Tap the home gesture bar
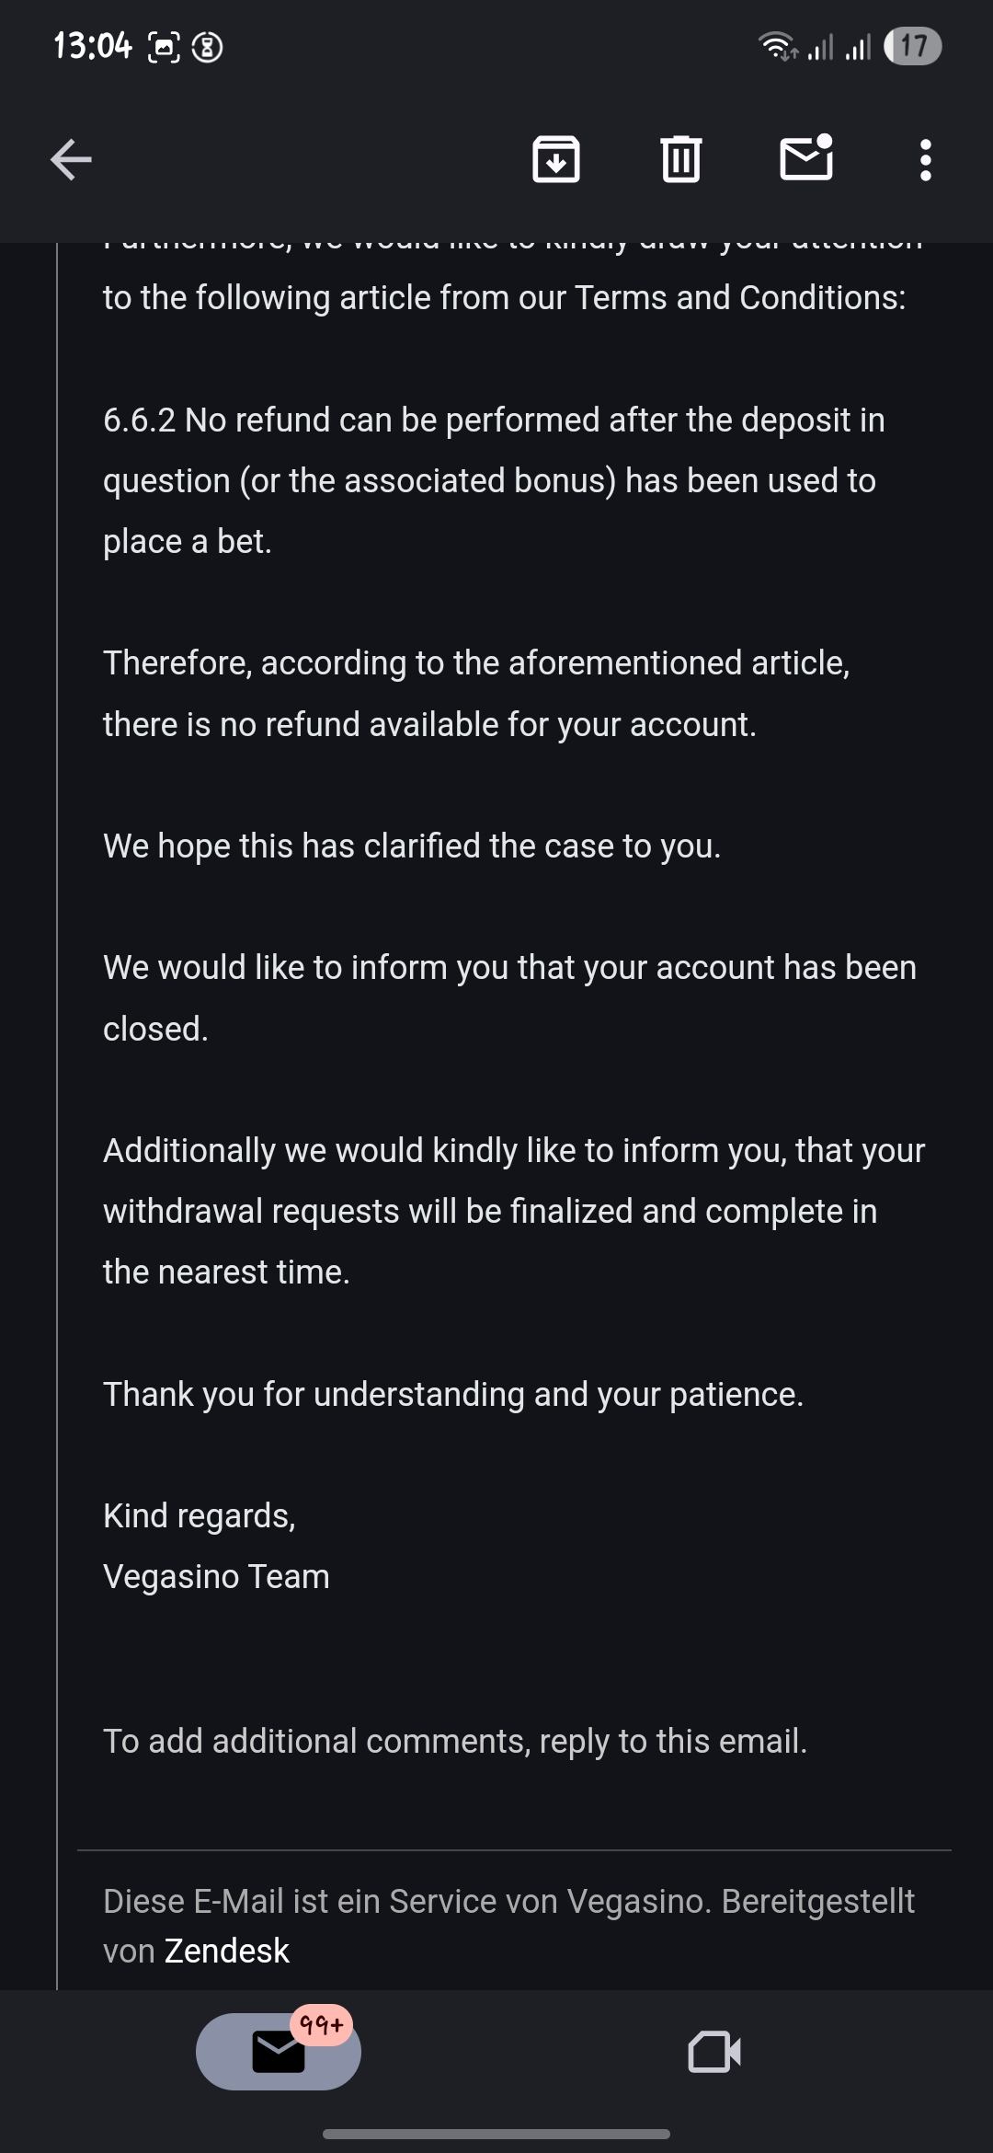Viewport: 993px width, 2153px height. pyautogui.click(x=496, y=2134)
